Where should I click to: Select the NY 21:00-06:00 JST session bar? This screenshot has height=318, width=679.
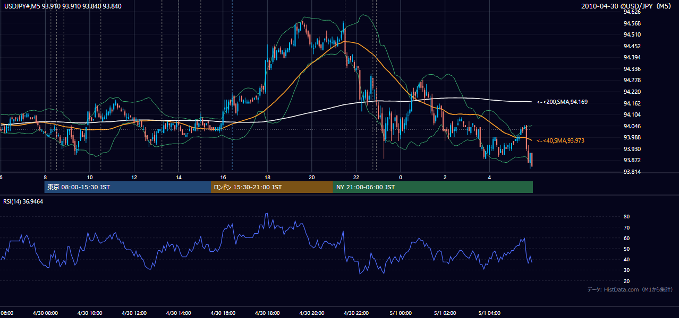(433, 187)
